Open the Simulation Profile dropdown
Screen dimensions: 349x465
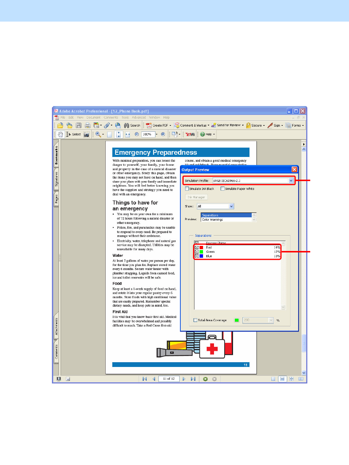click(x=291, y=181)
